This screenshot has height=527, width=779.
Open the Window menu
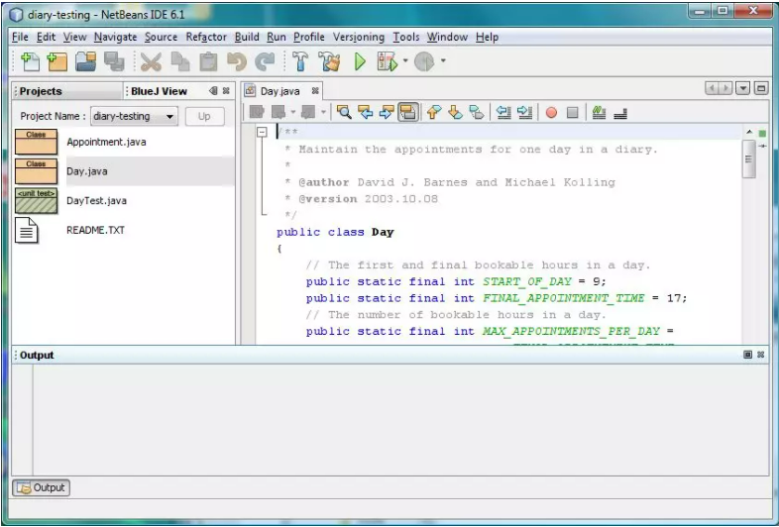(447, 38)
